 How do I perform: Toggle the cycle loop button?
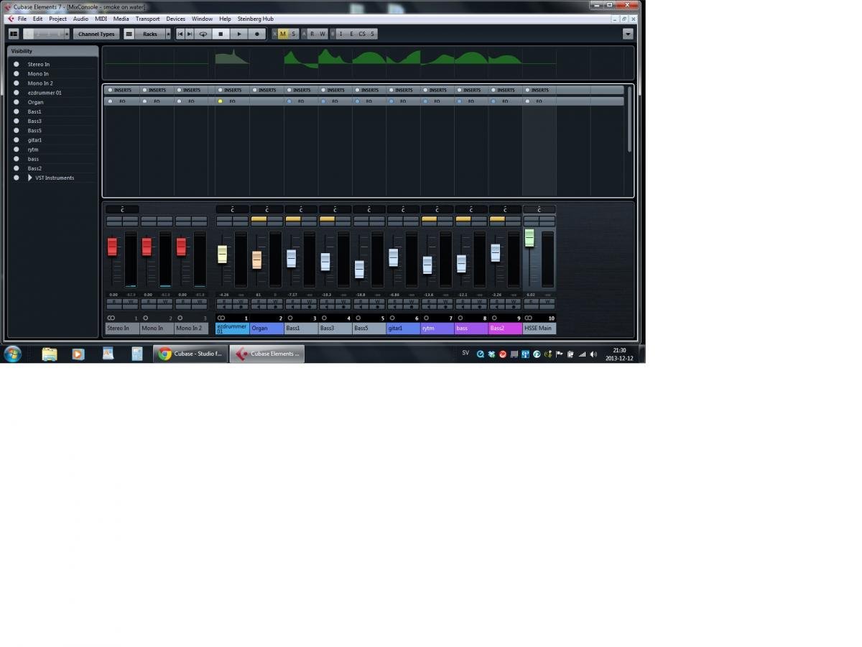[x=203, y=34]
